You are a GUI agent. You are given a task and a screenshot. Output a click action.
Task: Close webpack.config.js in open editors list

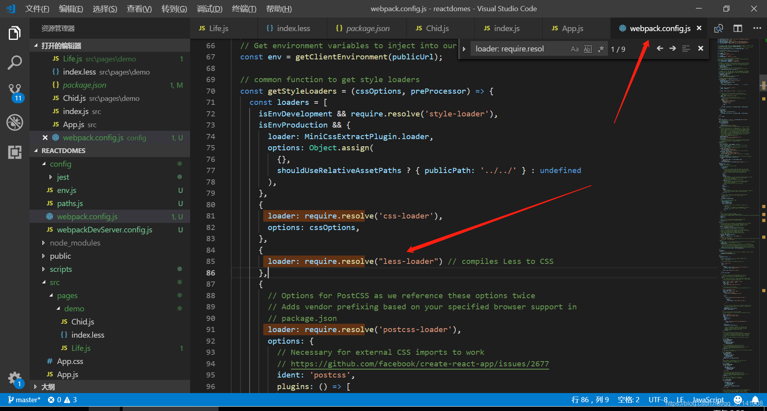tap(45, 138)
